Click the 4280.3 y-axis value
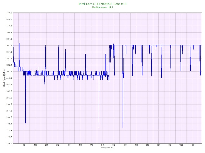 9,19
